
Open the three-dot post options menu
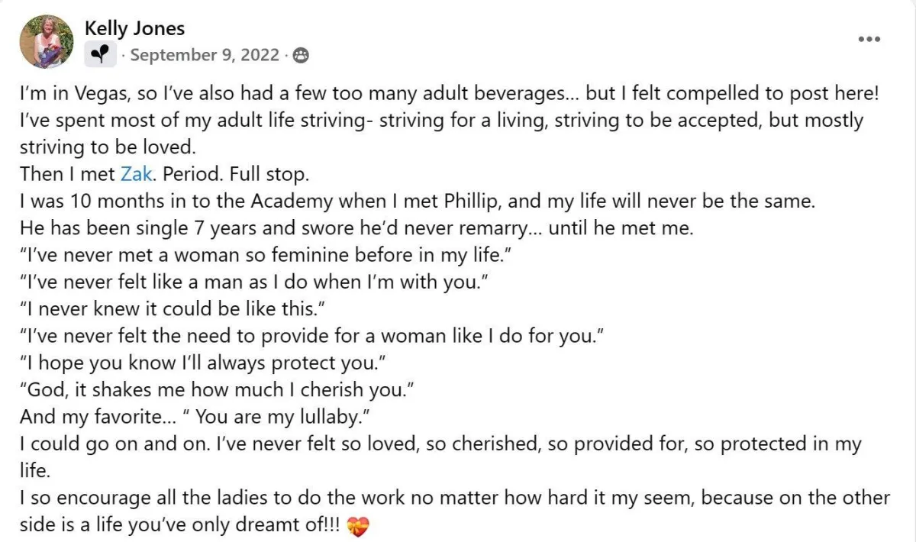coord(869,39)
